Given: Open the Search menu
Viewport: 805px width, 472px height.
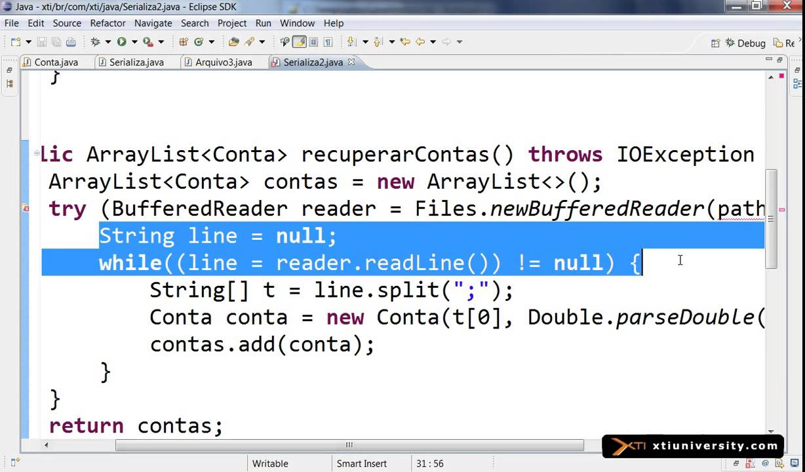Looking at the screenshot, I should pyautogui.click(x=195, y=23).
